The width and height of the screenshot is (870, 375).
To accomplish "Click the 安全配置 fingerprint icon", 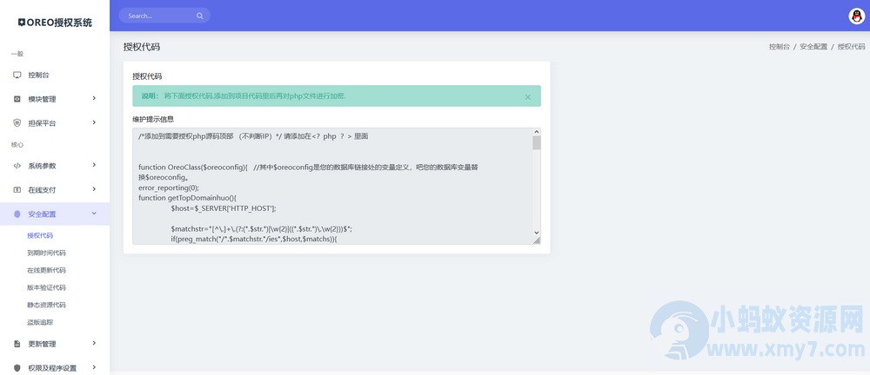I will [17, 214].
